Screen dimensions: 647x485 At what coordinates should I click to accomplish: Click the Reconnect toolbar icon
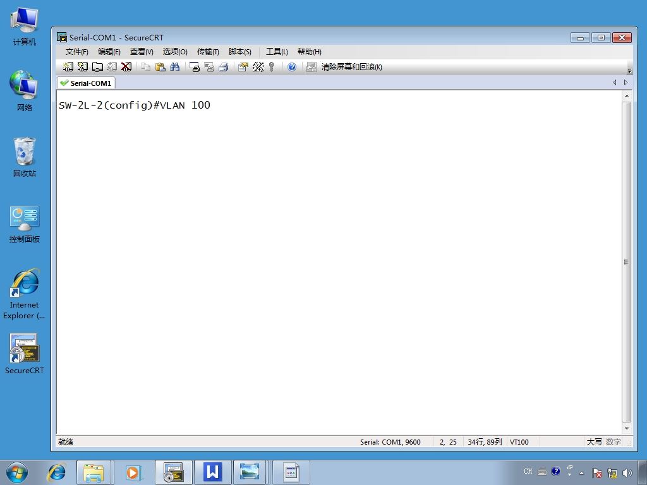(x=112, y=67)
